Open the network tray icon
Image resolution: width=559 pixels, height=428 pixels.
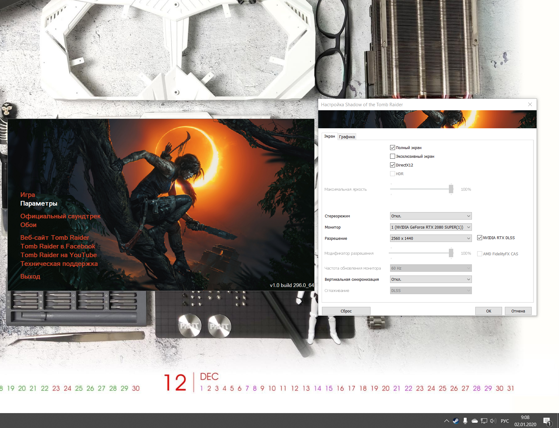point(484,421)
